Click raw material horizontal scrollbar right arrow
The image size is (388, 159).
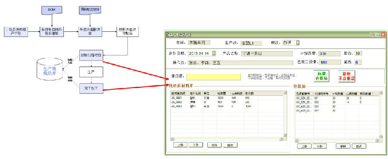pyautogui.click(x=282, y=139)
